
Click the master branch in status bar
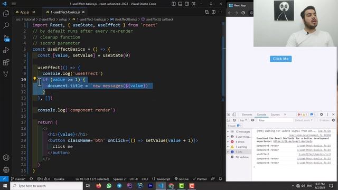pyautogui.click(x=18, y=179)
